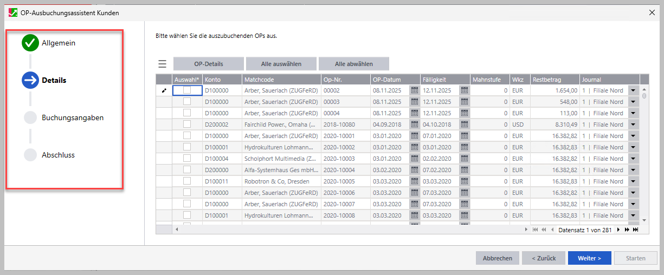Open Fälligkeit calendar for OP 00003
664x275 pixels.
(465, 102)
